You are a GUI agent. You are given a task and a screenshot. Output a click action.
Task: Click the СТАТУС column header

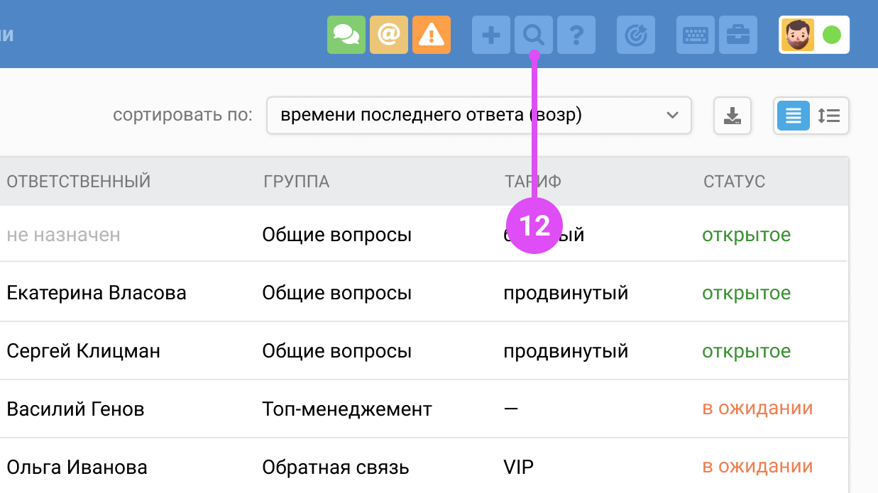pyautogui.click(x=734, y=182)
